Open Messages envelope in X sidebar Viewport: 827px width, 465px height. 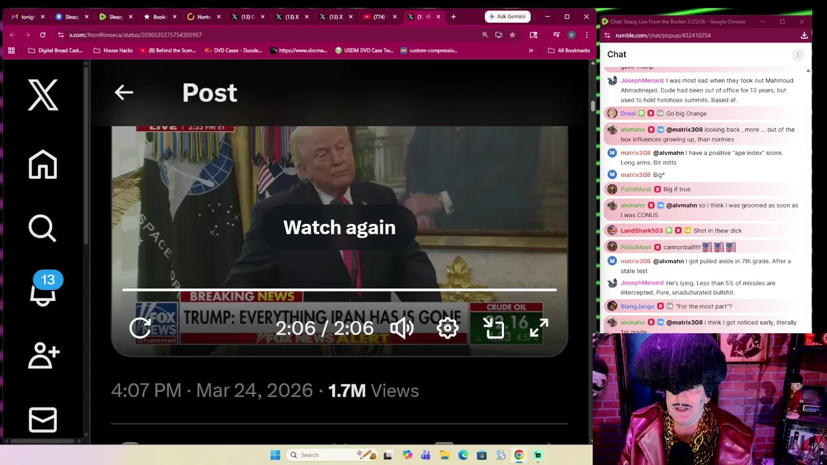(43, 420)
